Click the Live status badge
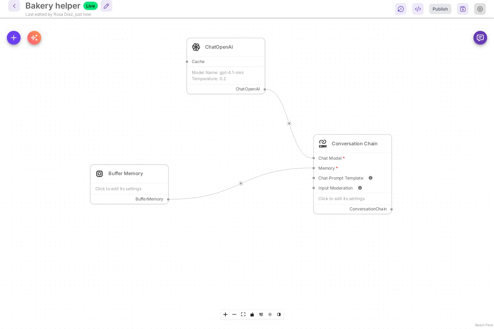The height and width of the screenshot is (329, 494). [x=91, y=6]
